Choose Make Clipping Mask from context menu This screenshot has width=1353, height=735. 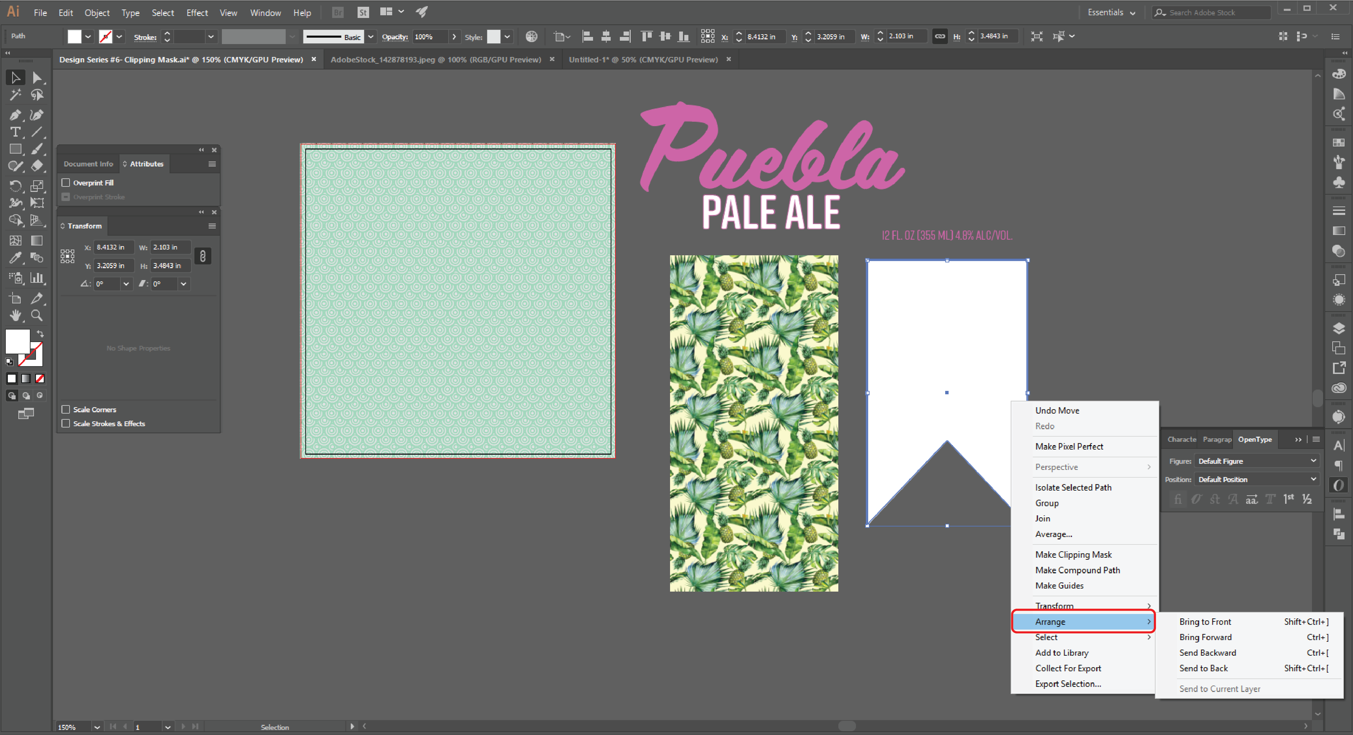coord(1073,554)
